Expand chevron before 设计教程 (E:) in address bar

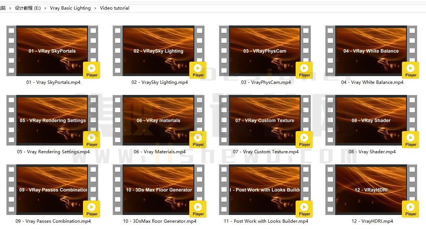10,8
